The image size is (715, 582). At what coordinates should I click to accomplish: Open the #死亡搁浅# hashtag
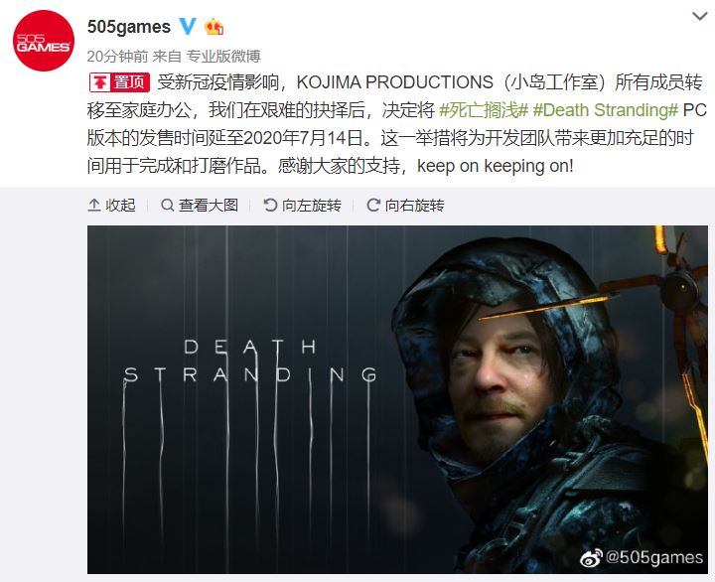coord(484,110)
